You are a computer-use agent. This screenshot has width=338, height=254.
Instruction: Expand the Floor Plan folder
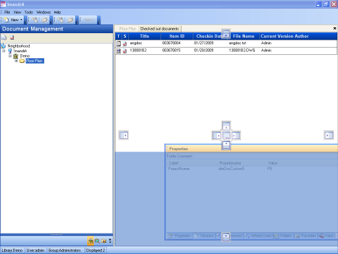tap(16, 61)
